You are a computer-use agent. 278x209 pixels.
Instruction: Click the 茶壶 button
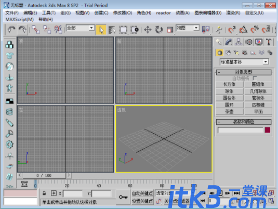point(230,112)
